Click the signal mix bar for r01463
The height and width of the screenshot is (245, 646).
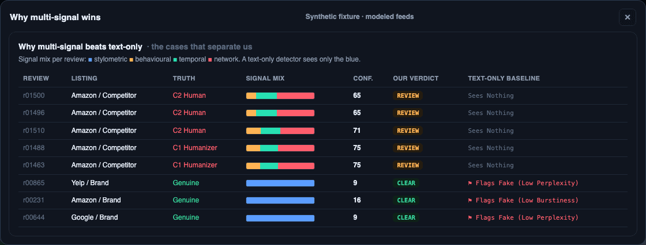point(280,166)
